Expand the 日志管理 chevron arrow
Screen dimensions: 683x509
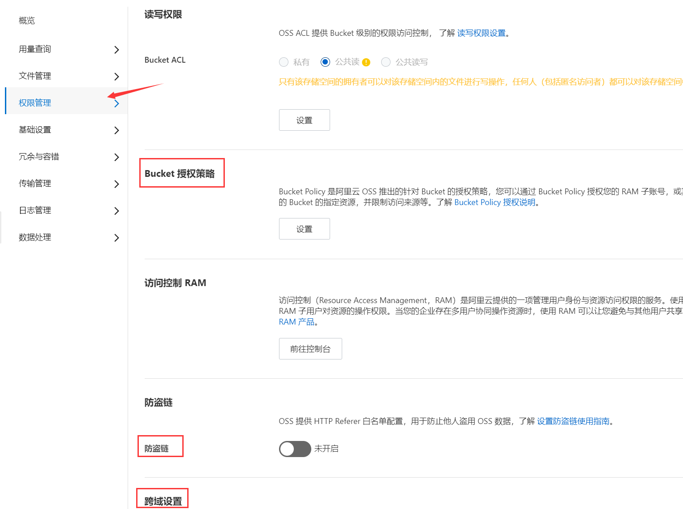[116, 211]
